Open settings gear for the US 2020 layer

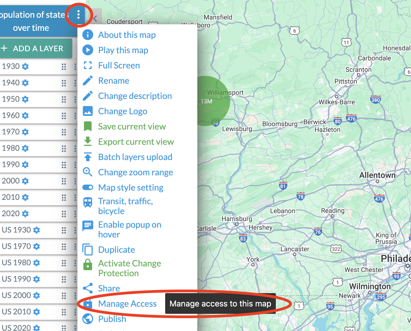[36, 328]
